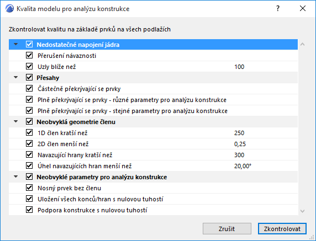This screenshot has height=241, width=316.
Task: Toggle Uložení všech konců/hran checkbox
Action: point(29,199)
